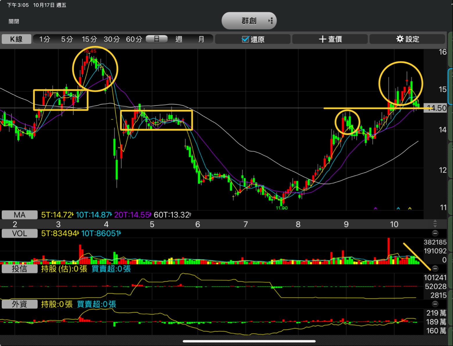
Task: Open settings via the gear icon
Action: coord(400,39)
